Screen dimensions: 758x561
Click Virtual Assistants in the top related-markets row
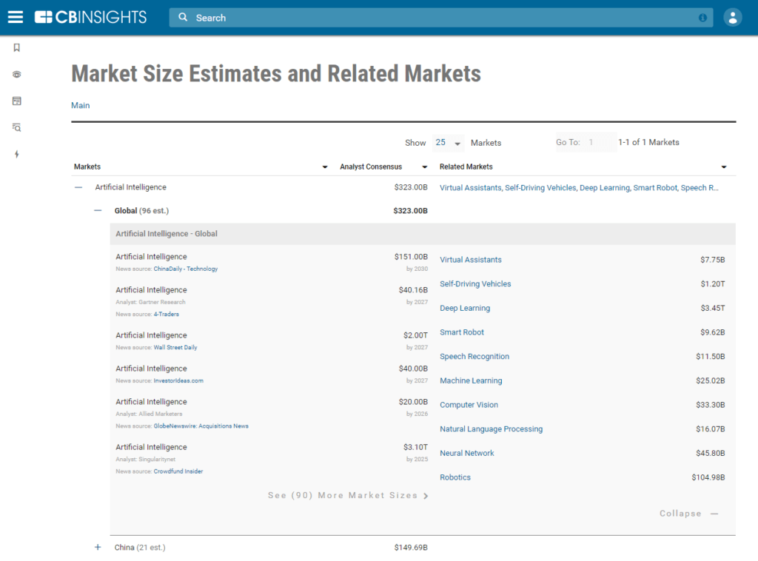tap(470, 187)
